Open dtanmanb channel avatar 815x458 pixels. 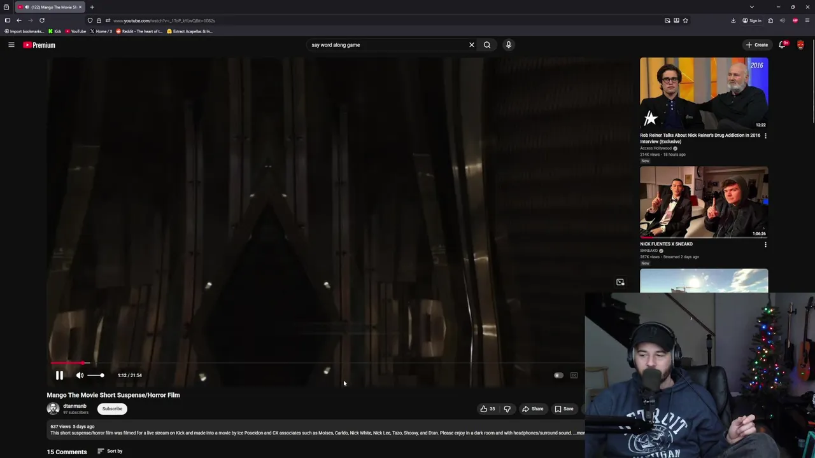point(53,409)
